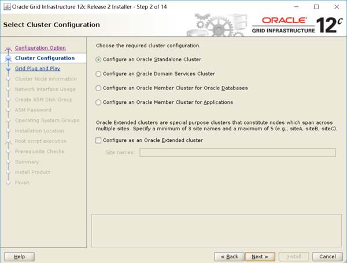Click the Operating System Groups step
This screenshot has height=263, width=347.
point(47,121)
